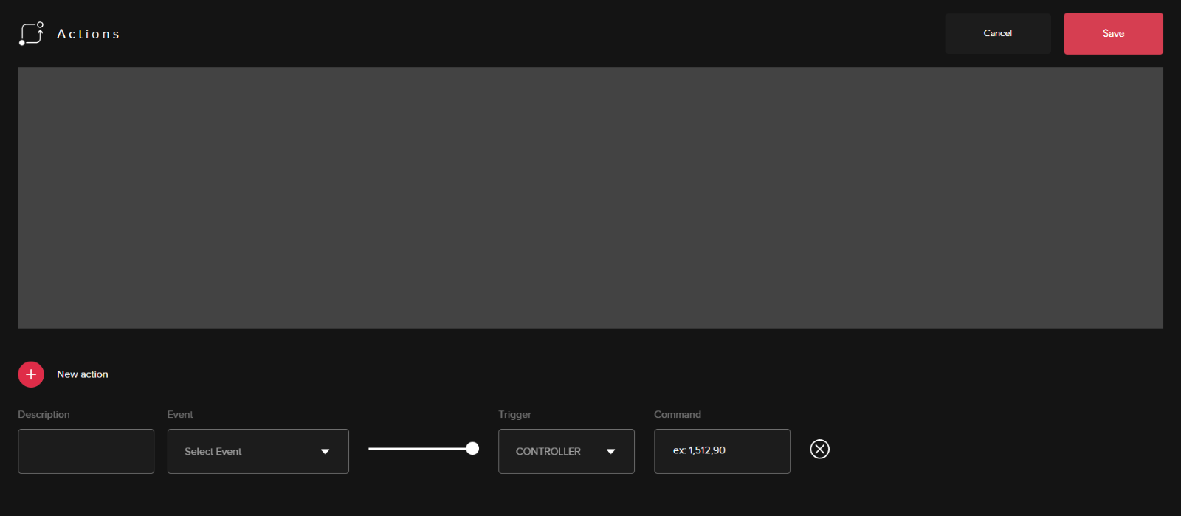The height and width of the screenshot is (516, 1181).
Task: Click the caret arrow beside CONTROLLER
Action: [610, 452]
